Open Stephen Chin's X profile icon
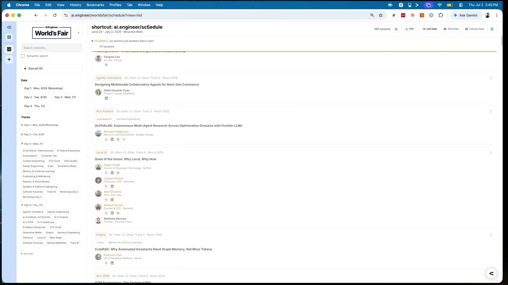This screenshot has width=508, height=285. (106, 263)
